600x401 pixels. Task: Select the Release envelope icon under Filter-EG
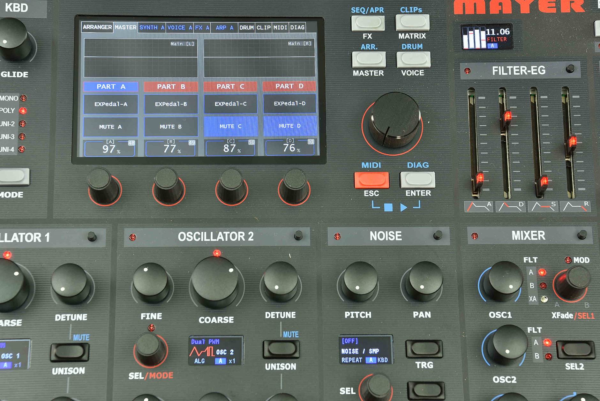tap(575, 206)
